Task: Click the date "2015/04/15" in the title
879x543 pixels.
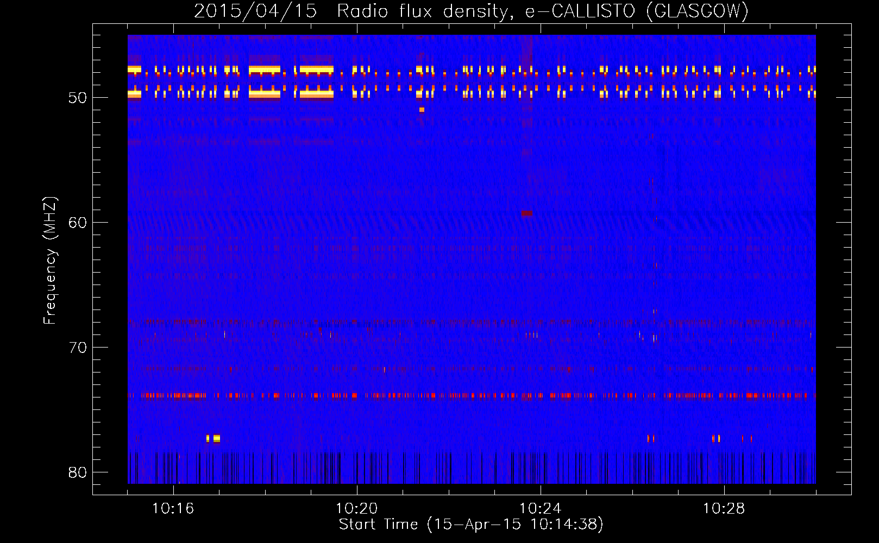Action: tap(255, 11)
